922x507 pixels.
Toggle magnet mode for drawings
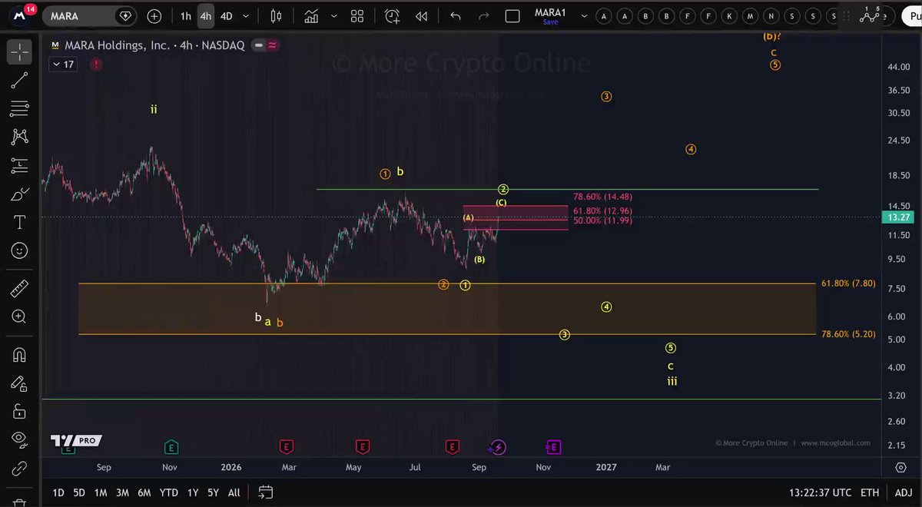[19, 355]
